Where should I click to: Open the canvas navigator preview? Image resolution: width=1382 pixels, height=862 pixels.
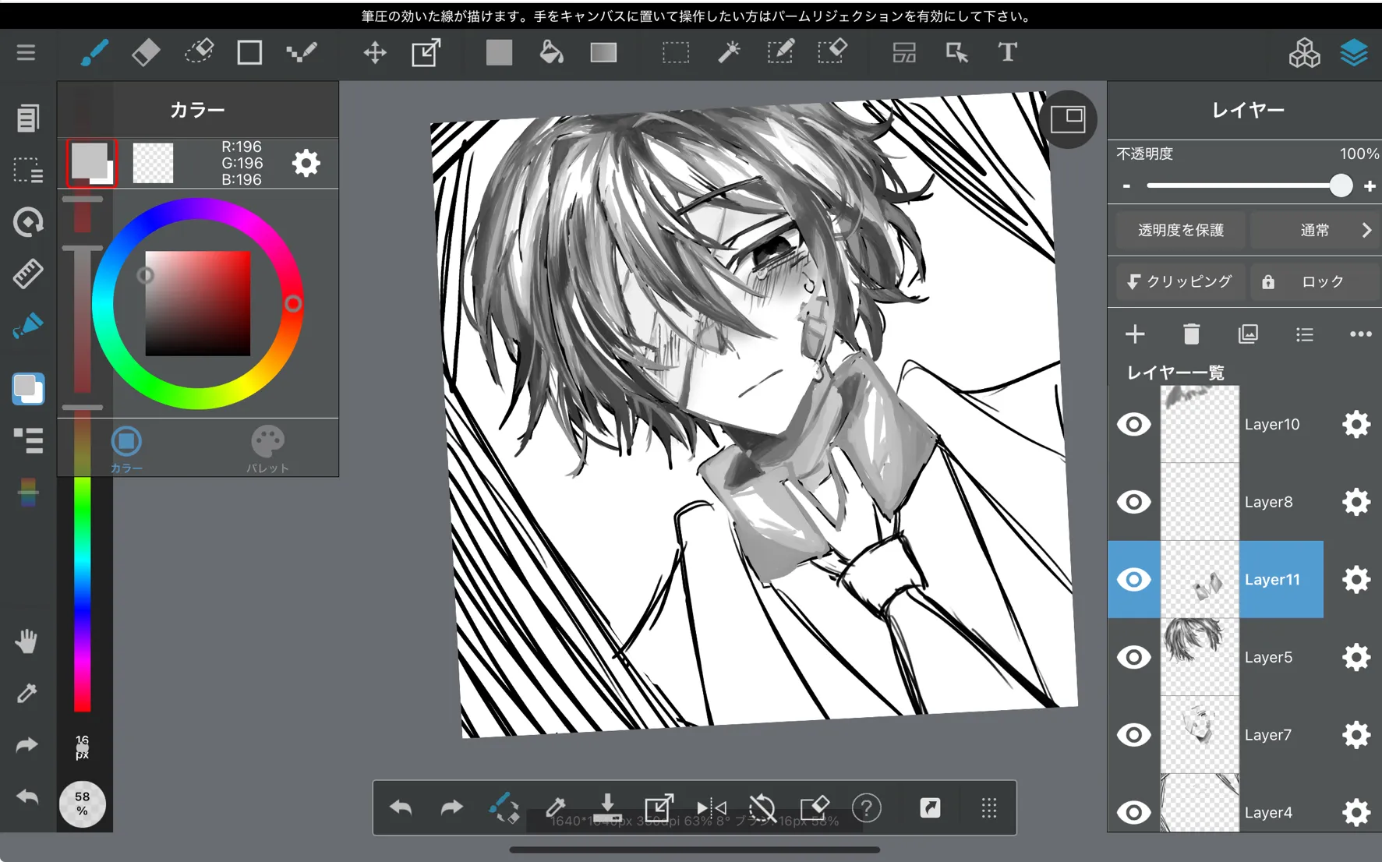1068,119
